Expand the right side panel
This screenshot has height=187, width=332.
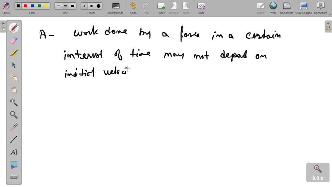(x=328, y=26)
